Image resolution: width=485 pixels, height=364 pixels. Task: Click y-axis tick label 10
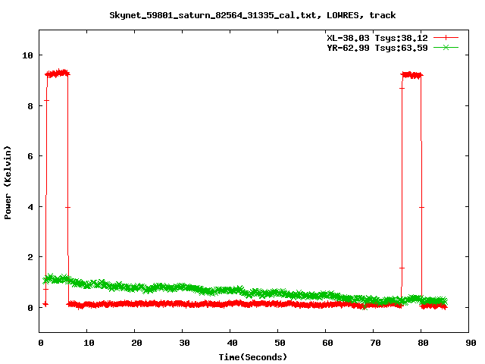[27, 55]
